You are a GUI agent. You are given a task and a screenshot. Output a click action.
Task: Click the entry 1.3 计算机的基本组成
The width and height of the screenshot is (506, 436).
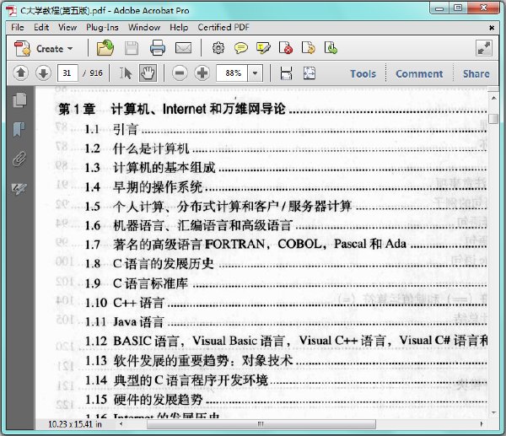150,168
